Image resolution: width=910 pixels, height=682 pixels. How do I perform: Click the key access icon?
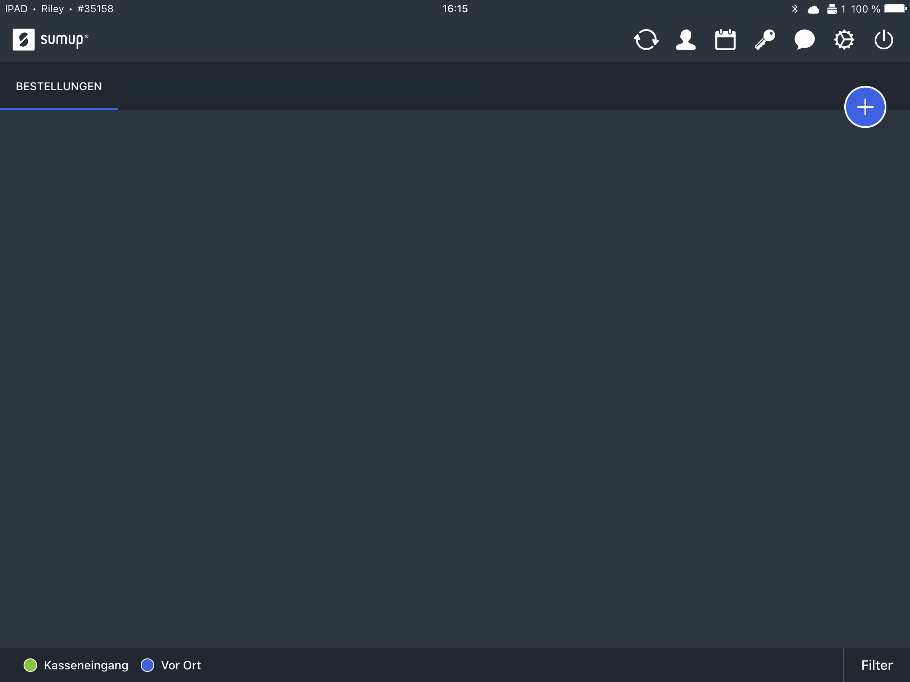[x=765, y=40]
